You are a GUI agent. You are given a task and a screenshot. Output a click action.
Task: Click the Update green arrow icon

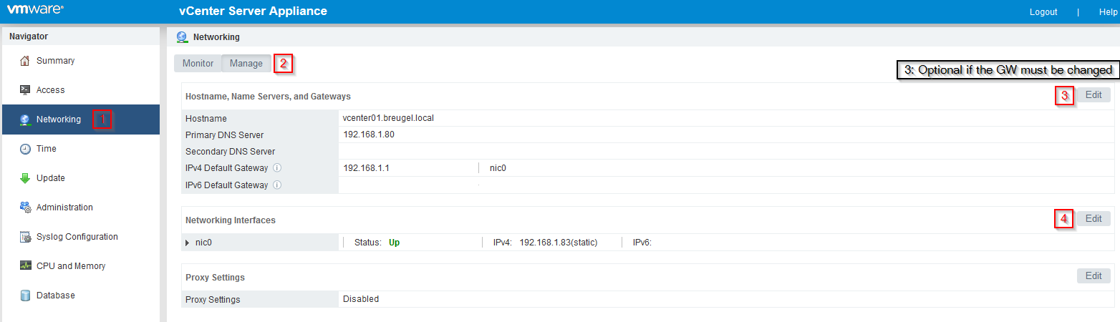pos(25,178)
